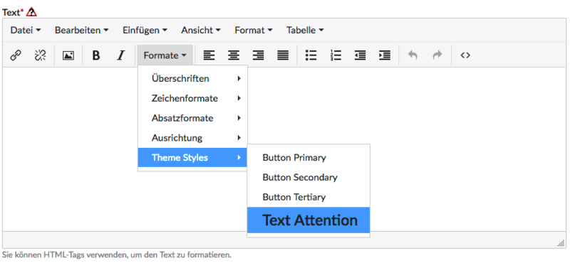Open the Einfügen menu
Image resolution: width=570 pixels, height=263 pixels.
point(145,30)
